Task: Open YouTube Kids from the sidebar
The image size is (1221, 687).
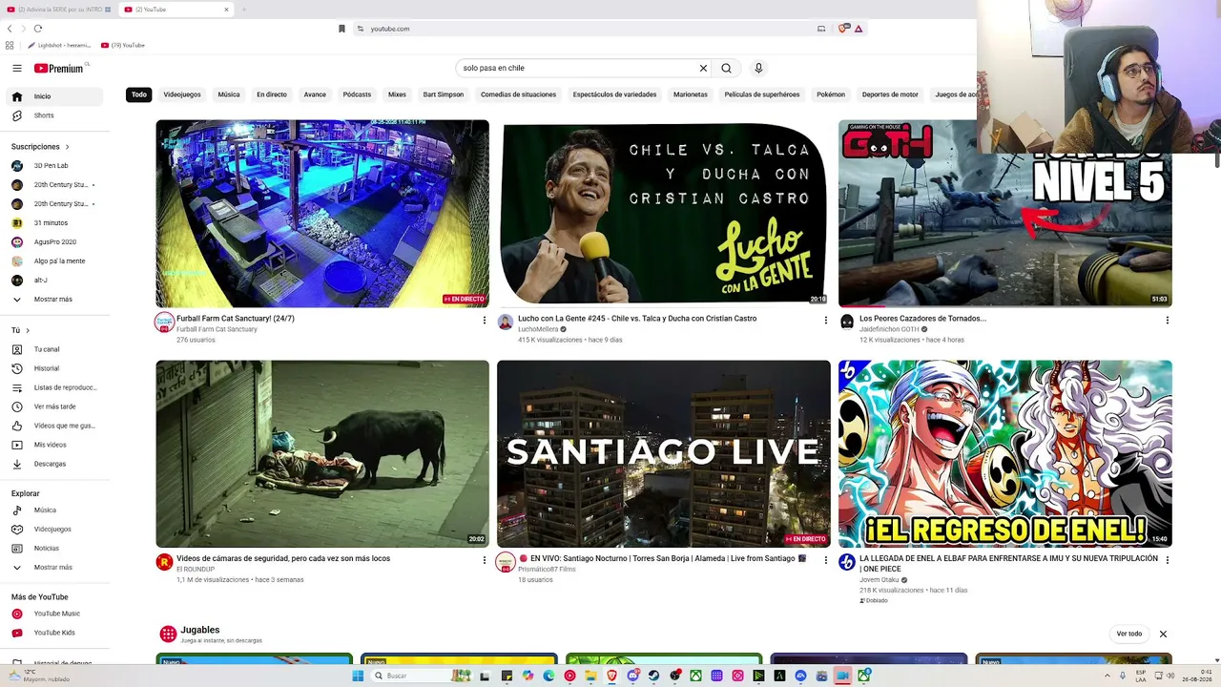Action: tap(53, 633)
